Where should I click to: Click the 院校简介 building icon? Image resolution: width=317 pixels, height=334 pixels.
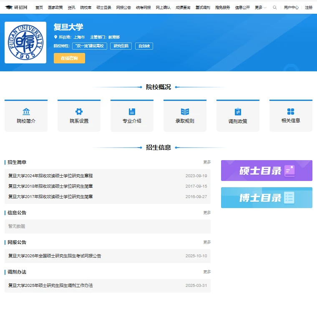[x=26, y=111]
